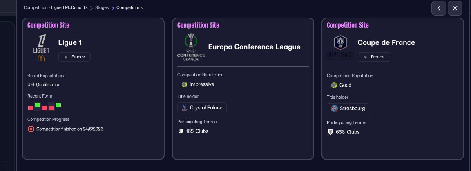Select the Competitions breadcrumb item
Viewport: 471px width, 171px height.
[129, 8]
